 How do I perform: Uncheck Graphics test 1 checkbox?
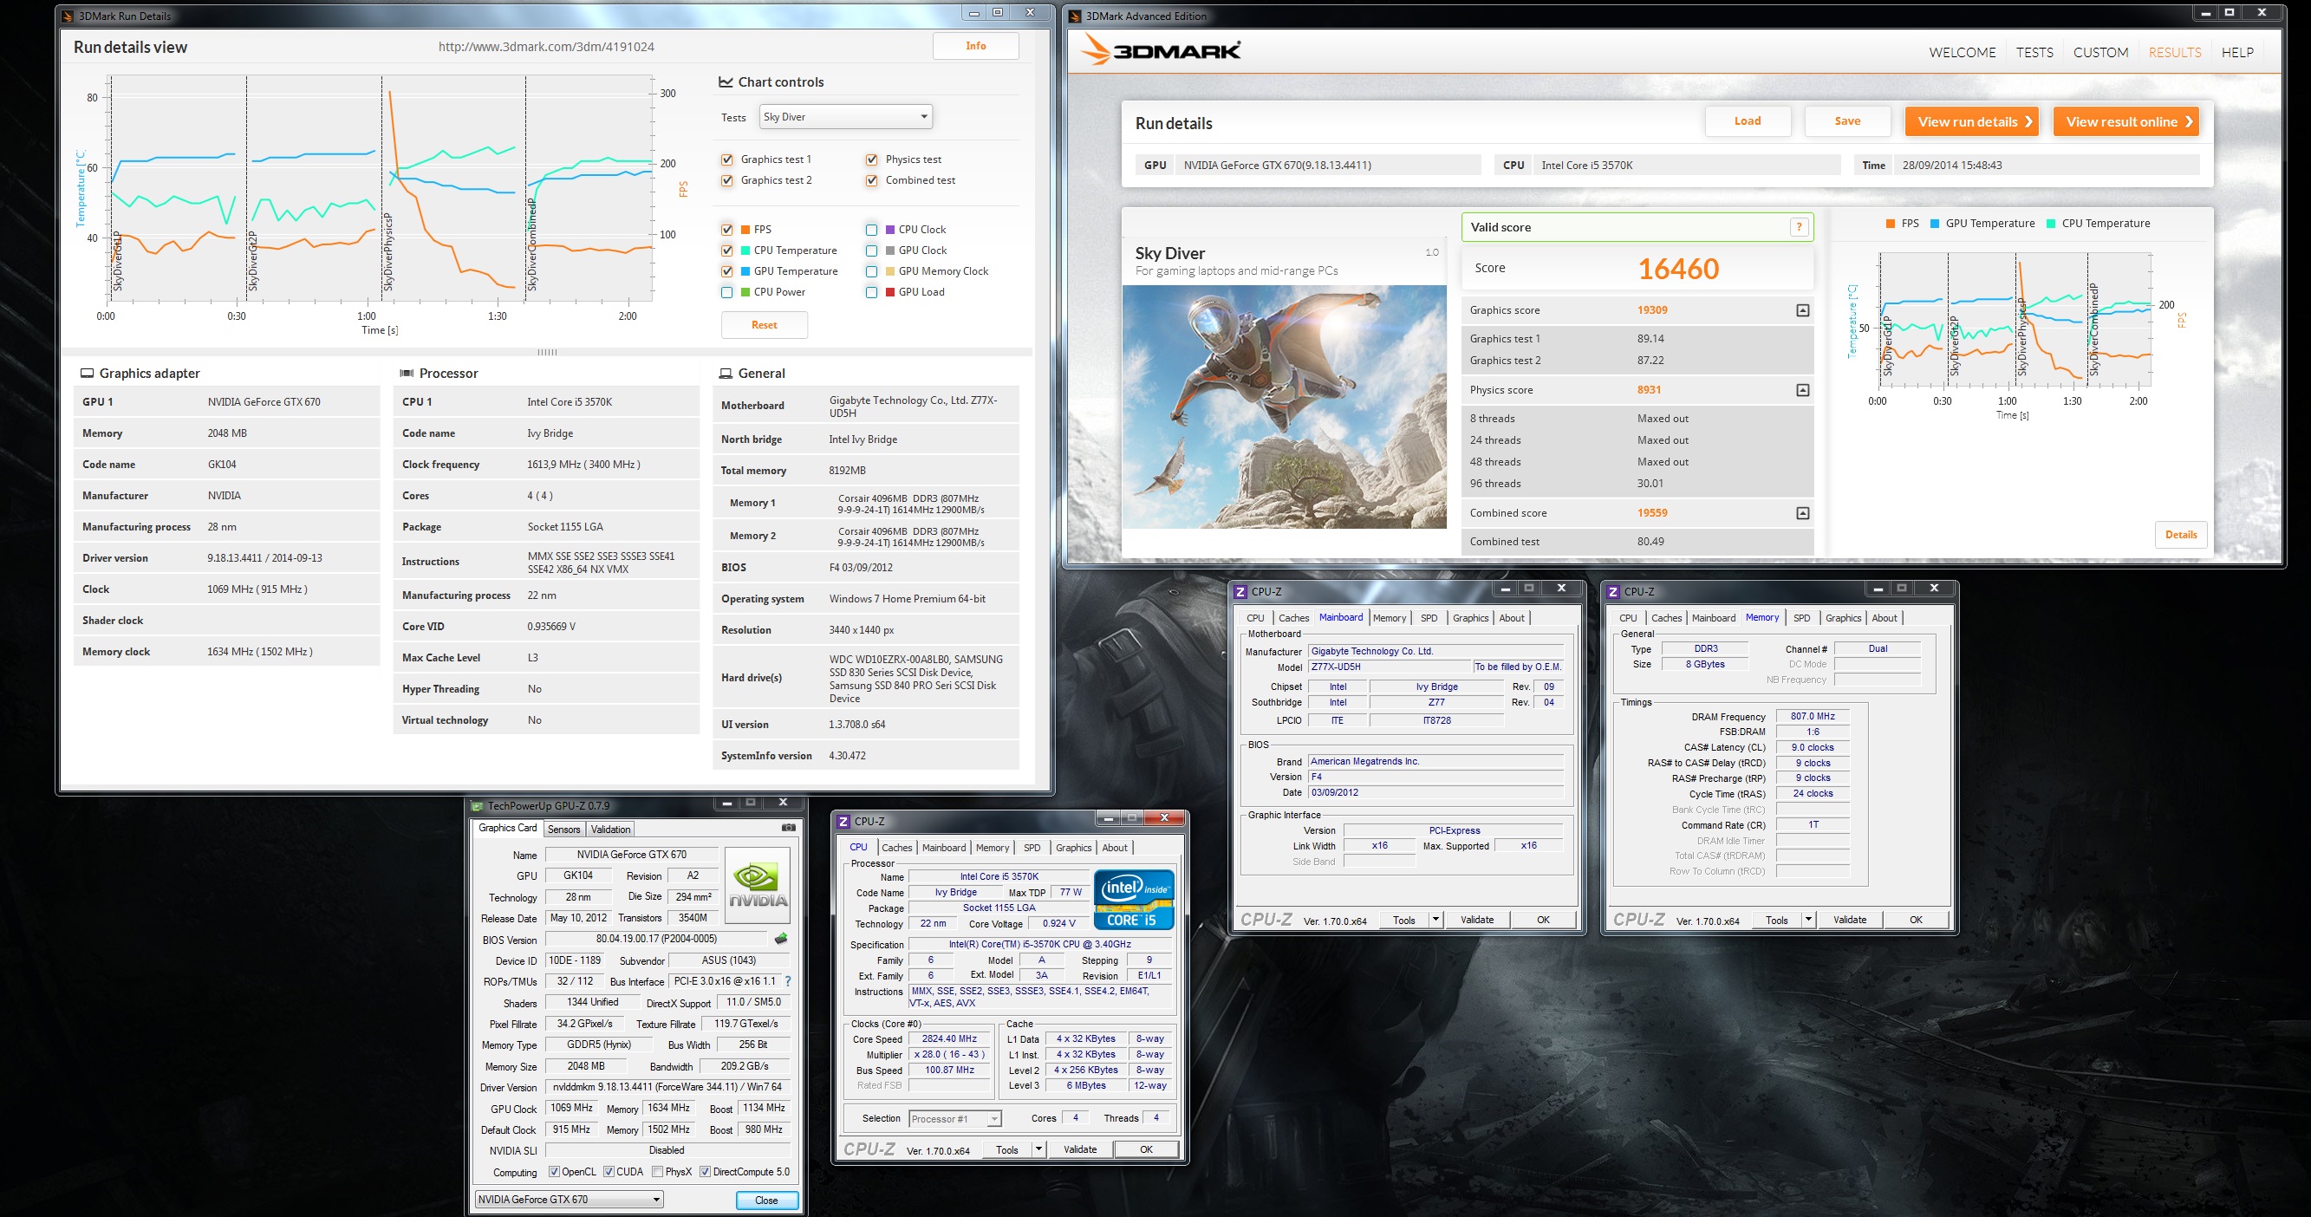pyautogui.click(x=726, y=159)
